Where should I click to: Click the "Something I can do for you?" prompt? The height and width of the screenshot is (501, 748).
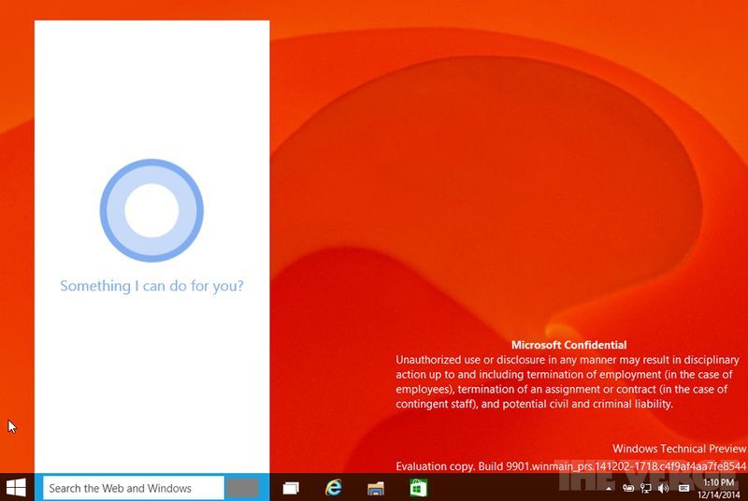[151, 286]
